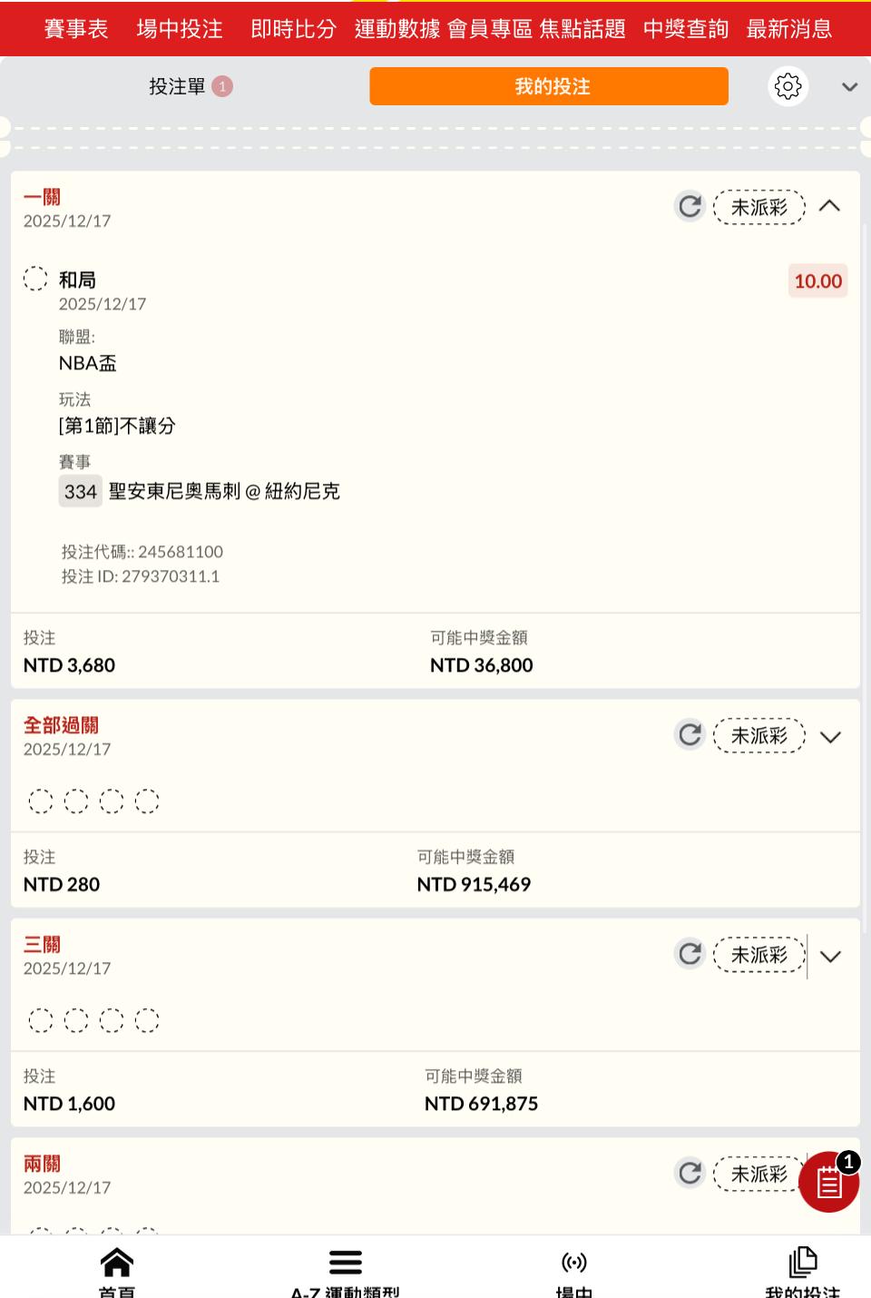This screenshot has width=871, height=1298.
Task: Open the floating red bet slip icon
Action: click(828, 1182)
